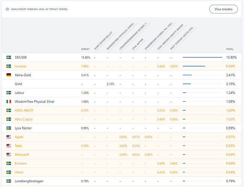Click the 0.79% total for Lundbergföretagen
Viewport: 244px width, 187px height.
coord(231,181)
